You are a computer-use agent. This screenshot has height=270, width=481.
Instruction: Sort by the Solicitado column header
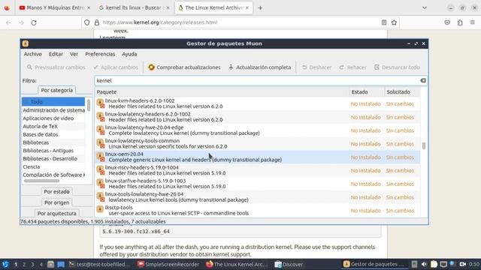point(402,91)
